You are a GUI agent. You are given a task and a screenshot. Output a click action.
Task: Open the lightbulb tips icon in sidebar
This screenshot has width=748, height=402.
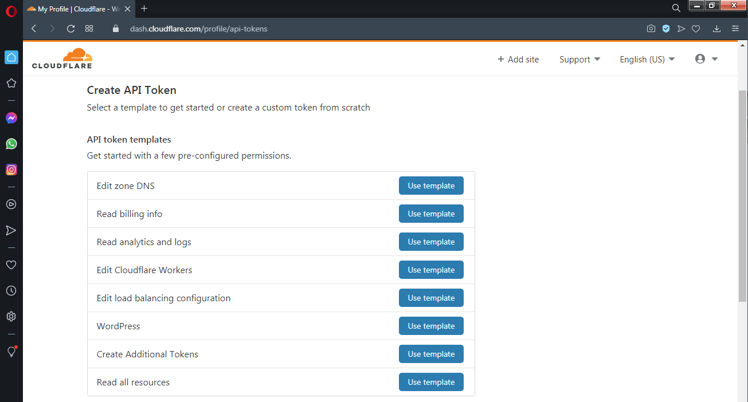pos(11,352)
